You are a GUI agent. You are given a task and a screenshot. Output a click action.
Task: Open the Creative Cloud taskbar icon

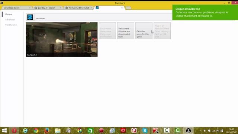[123, 131]
